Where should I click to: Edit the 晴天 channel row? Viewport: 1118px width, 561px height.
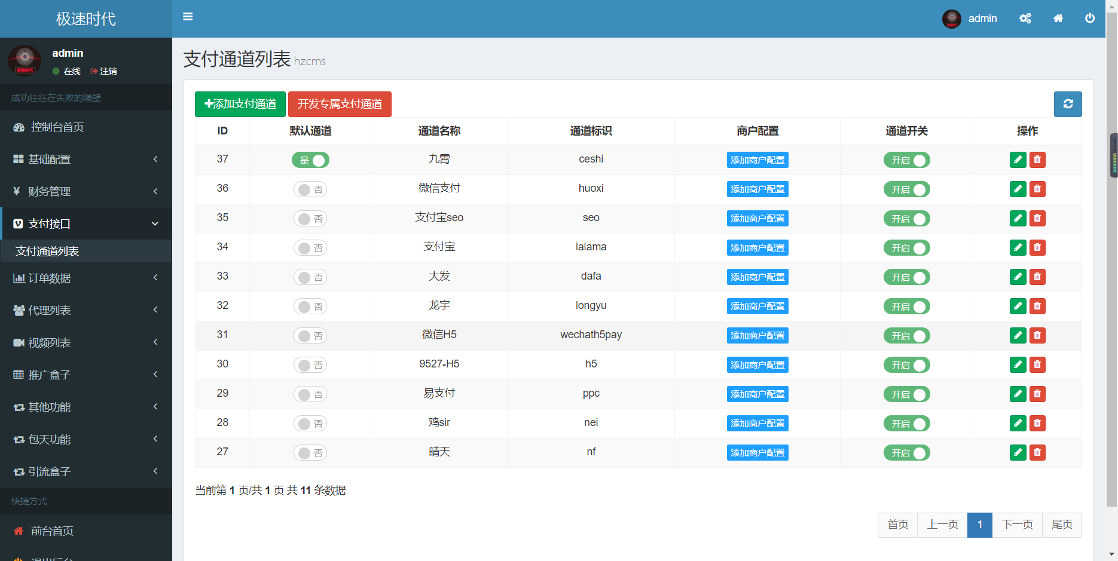[x=1018, y=452]
